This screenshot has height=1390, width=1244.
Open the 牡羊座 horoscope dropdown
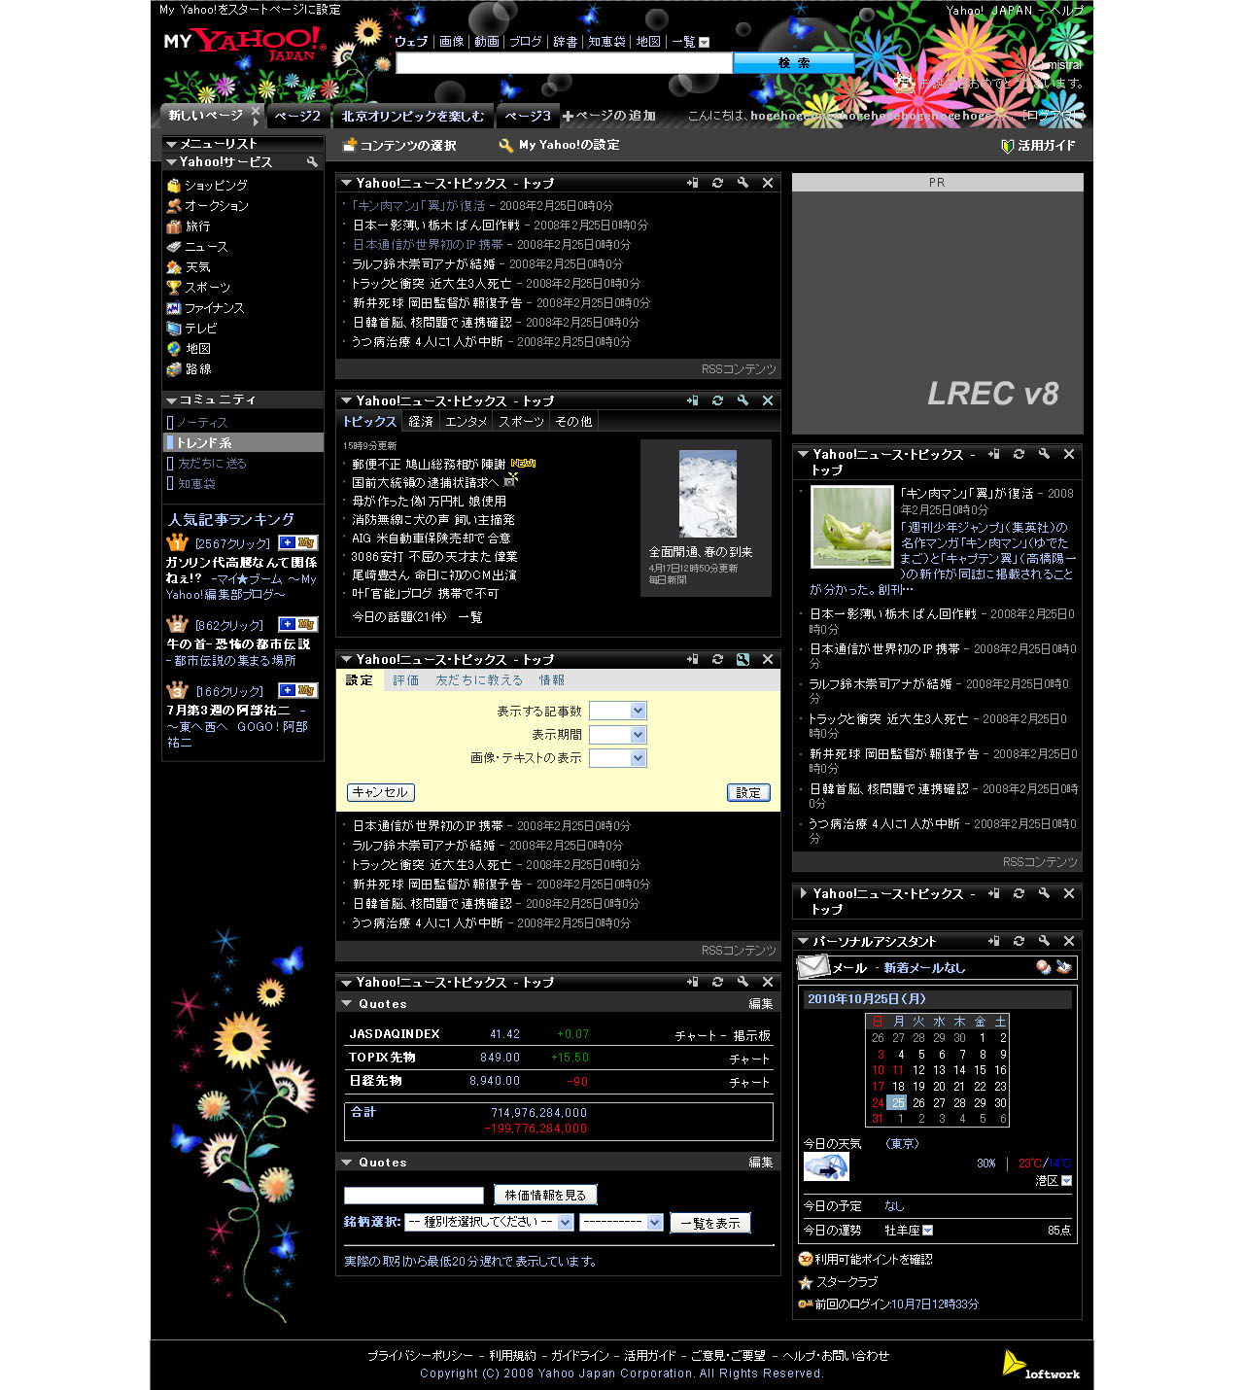pyautogui.click(x=928, y=1231)
